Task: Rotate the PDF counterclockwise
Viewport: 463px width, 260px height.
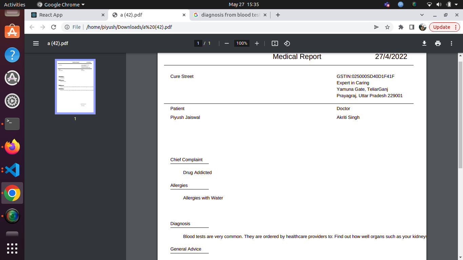Action: pos(287,43)
